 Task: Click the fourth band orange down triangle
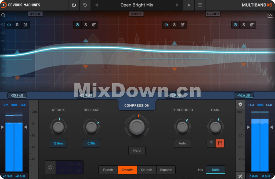[244, 65]
